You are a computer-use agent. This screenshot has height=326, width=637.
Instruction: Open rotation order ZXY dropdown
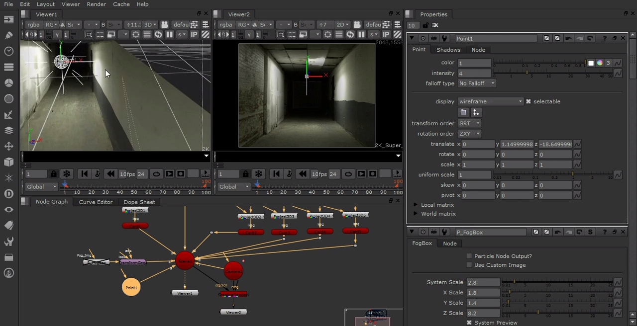[469, 134]
